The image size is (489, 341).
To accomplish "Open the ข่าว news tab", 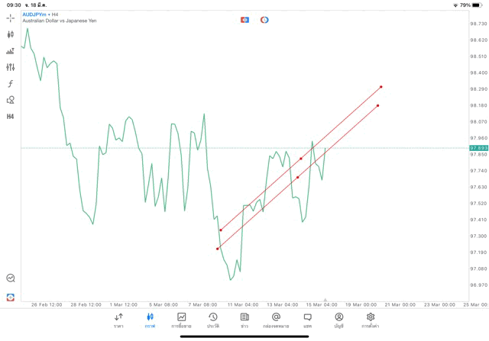I will point(244,320).
